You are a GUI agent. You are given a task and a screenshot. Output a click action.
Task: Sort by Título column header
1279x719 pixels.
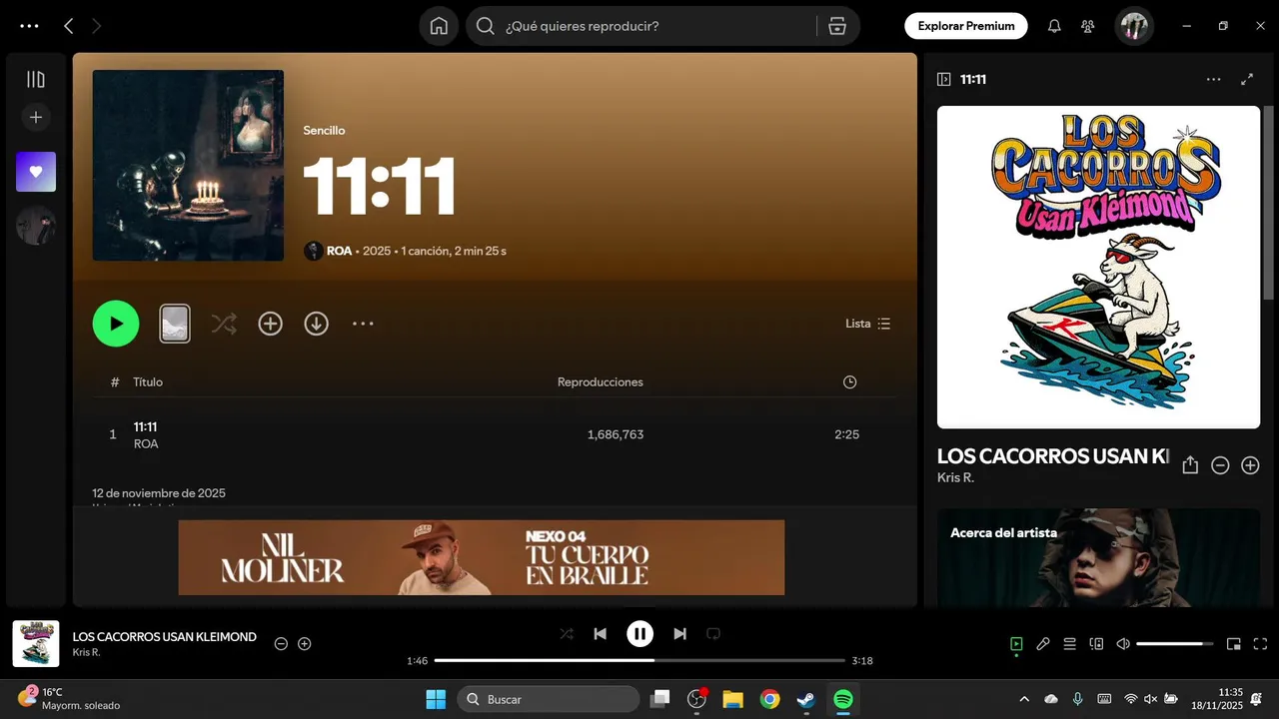pyautogui.click(x=148, y=381)
